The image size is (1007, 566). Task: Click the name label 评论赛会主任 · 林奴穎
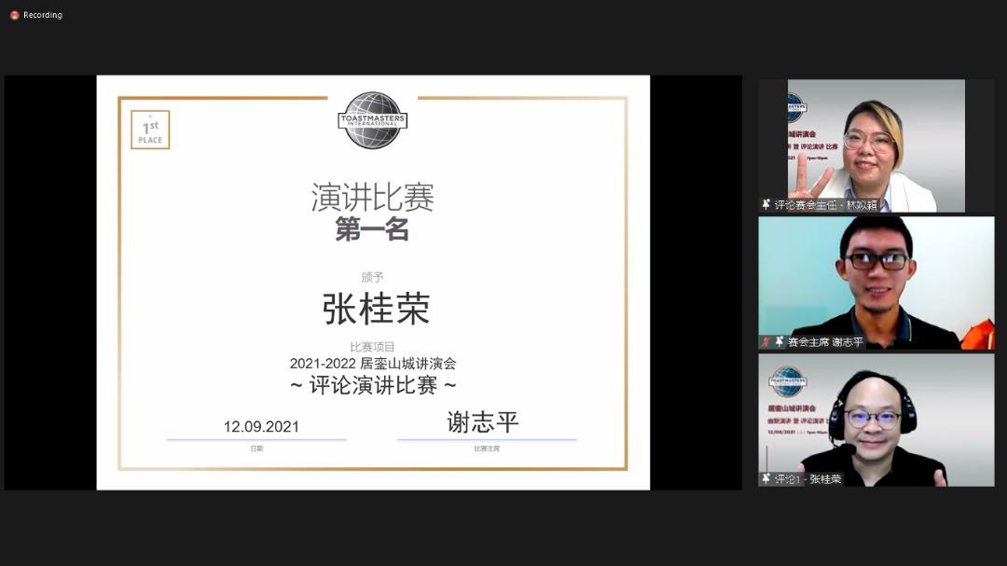[x=826, y=205]
